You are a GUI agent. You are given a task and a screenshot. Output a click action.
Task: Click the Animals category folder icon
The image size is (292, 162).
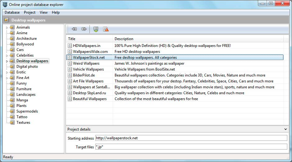tap(12, 27)
